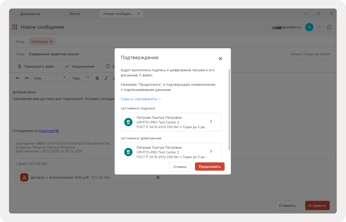Click the user avatar 'A'
346x222 pixels.
pos(309,27)
